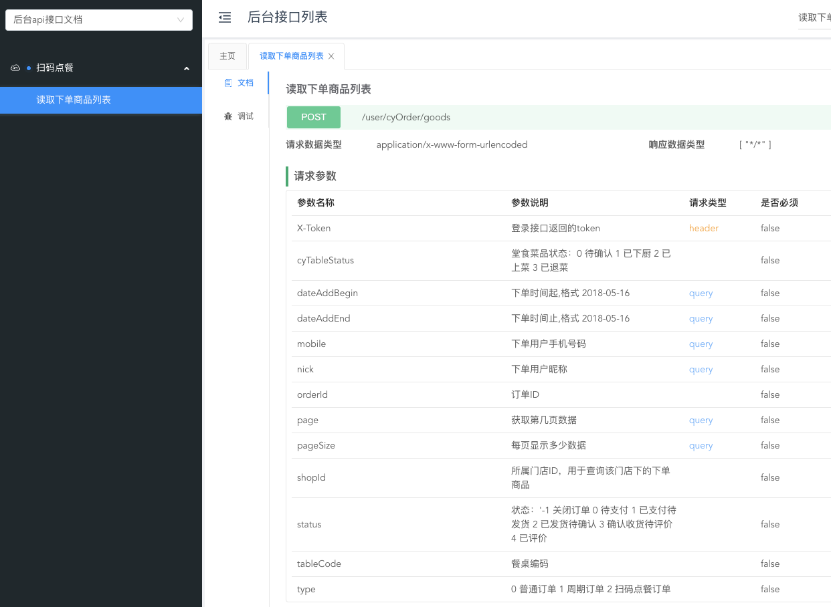Image resolution: width=831 pixels, height=607 pixels.
Task: Switch to the 主页 tab
Action: click(227, 56)
